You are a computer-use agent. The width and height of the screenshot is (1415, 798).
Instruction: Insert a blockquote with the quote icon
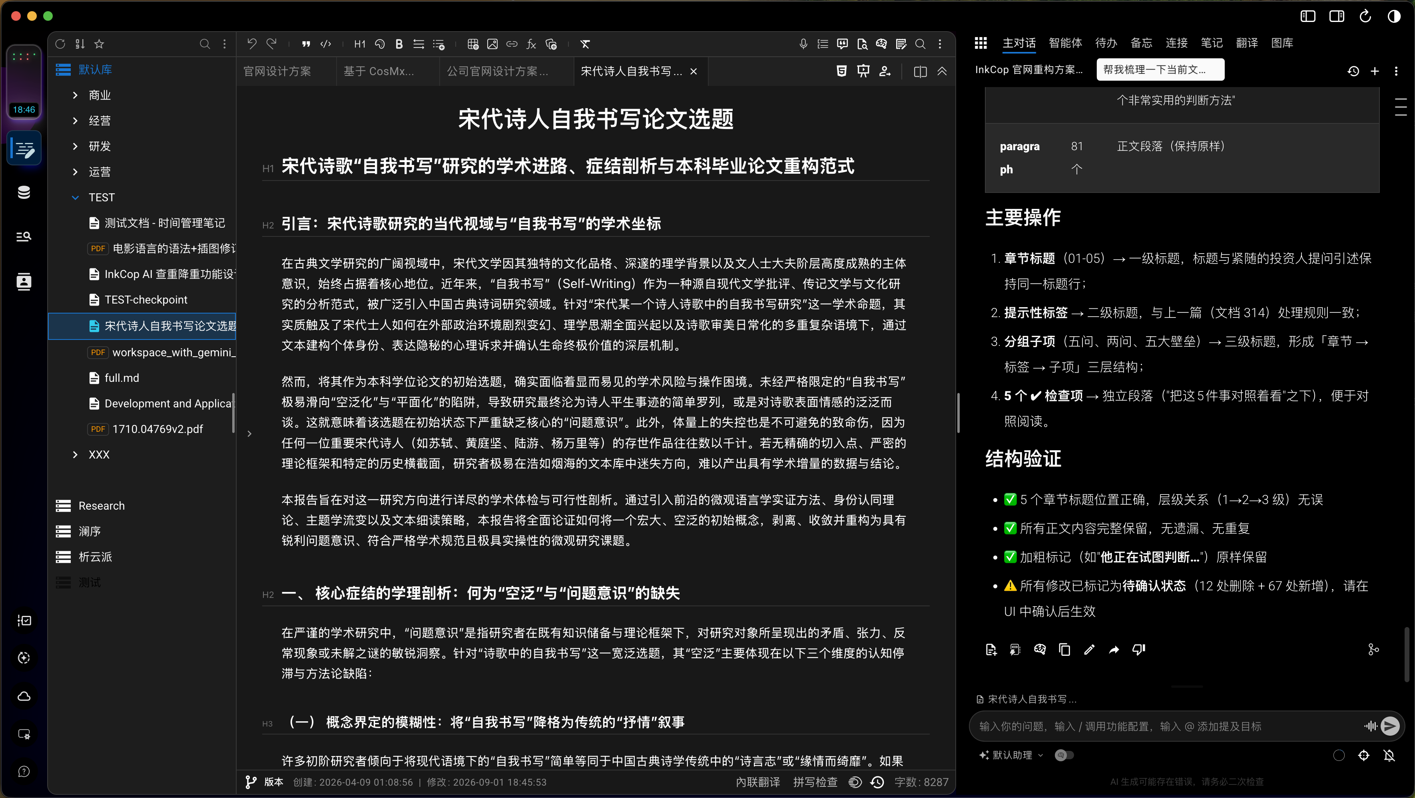pos(306,44)
